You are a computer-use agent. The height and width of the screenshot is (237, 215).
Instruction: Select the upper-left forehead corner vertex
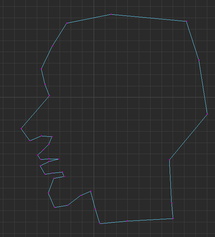tap(67, 23)
